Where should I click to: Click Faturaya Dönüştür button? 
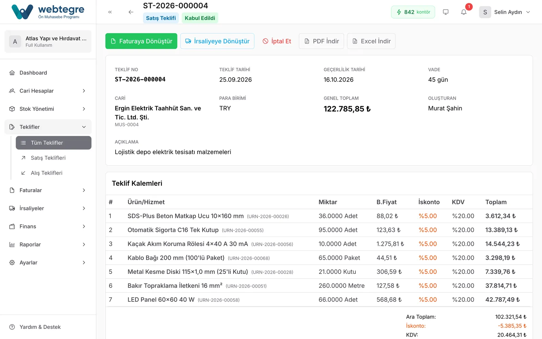click(141, 41)
